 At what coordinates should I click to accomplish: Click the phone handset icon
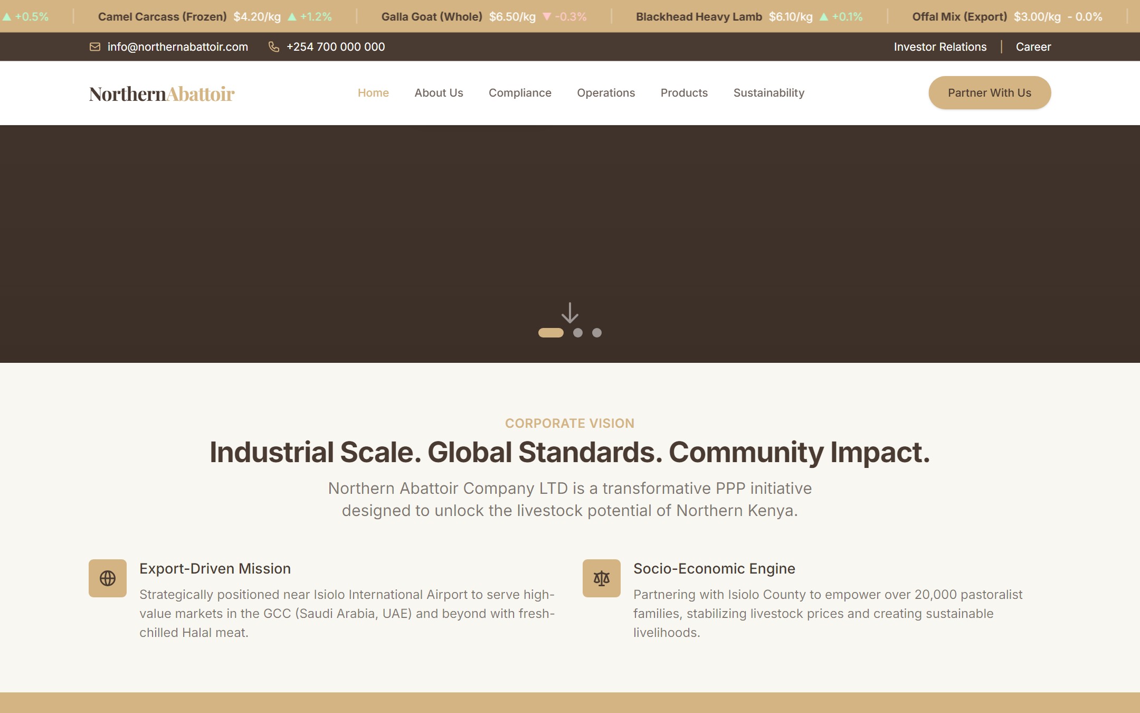pos(274,47)
